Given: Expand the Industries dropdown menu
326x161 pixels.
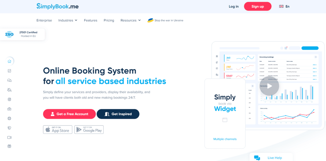Looking at the screenshot, I should point(67,20).
